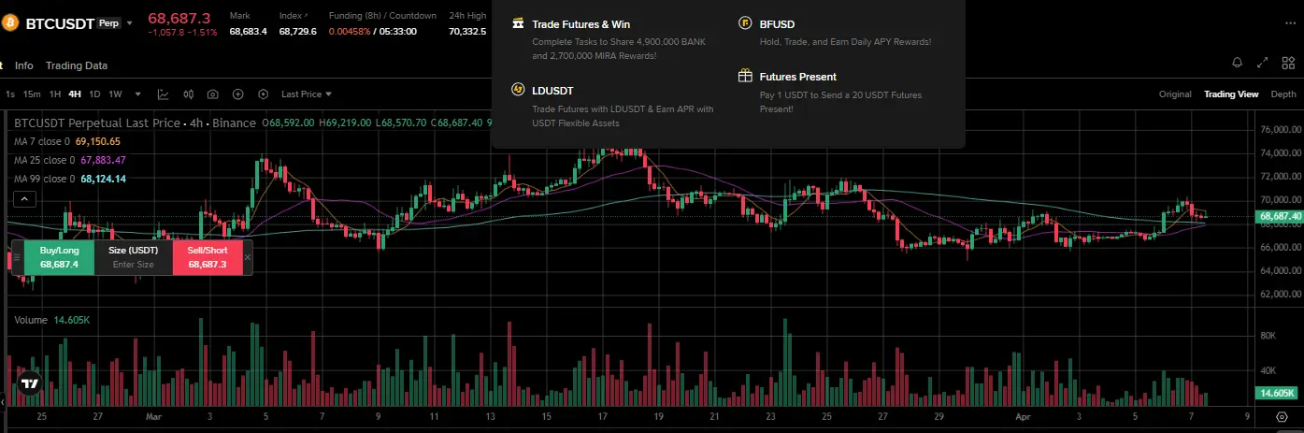Screen dimensions: 1304x433
Task: Grab the order panel drag handle icon
Action: pyautogui.click(x=15, y=257)
